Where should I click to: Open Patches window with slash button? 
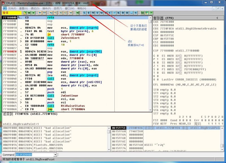(x=114, y=13)
